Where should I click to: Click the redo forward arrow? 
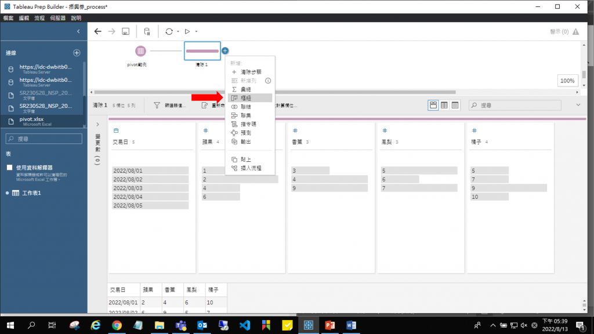click(x=111, y=31)
